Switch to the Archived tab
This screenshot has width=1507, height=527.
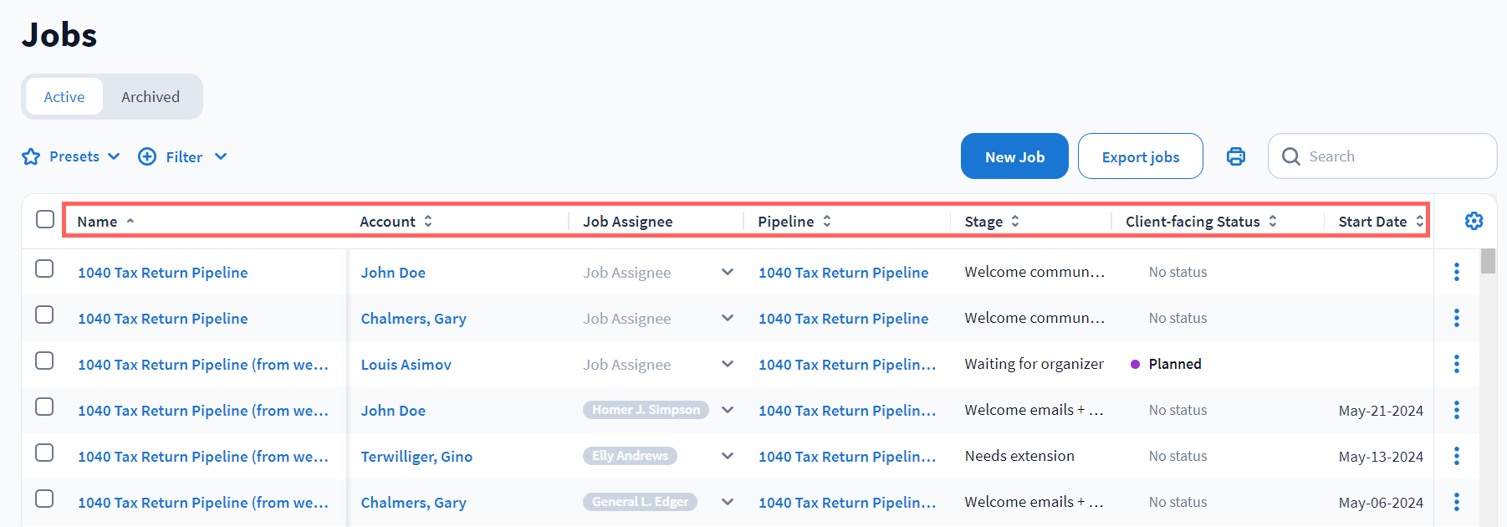[151, 97]
